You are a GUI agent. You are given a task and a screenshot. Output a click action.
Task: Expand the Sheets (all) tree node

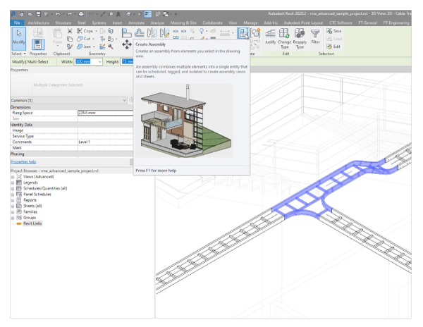coord(13,205)
